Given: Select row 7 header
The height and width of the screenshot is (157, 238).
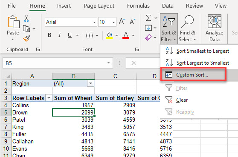Looking at the screenshot, I should coord(6,127).
